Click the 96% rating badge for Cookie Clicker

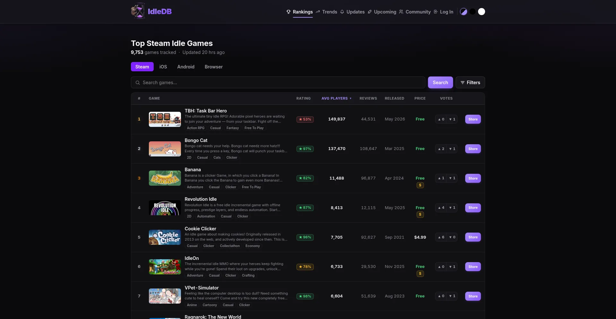coord(305,237)
